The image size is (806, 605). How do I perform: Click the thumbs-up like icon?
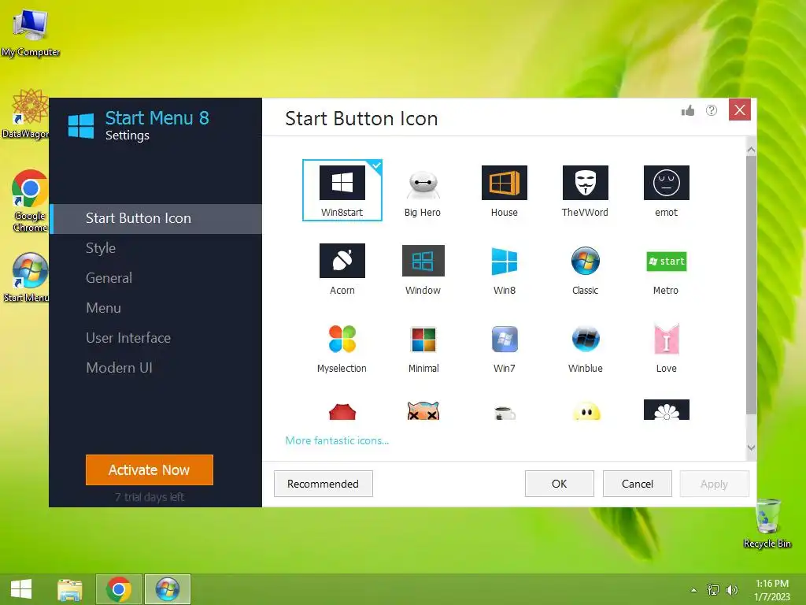(688, 110)
